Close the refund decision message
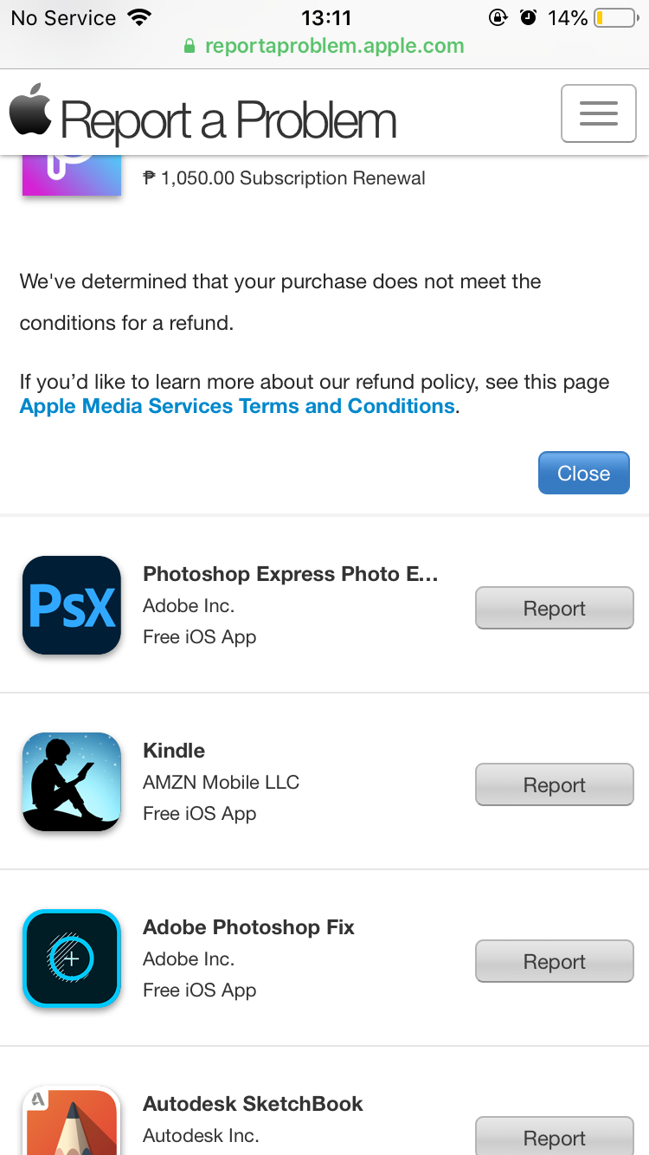The image size is (649, 1155). click(584, 473)
